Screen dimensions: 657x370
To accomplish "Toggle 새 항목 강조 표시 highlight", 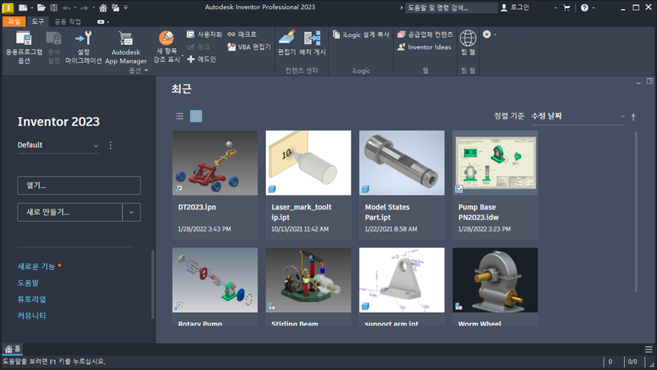I will point(167,47).
